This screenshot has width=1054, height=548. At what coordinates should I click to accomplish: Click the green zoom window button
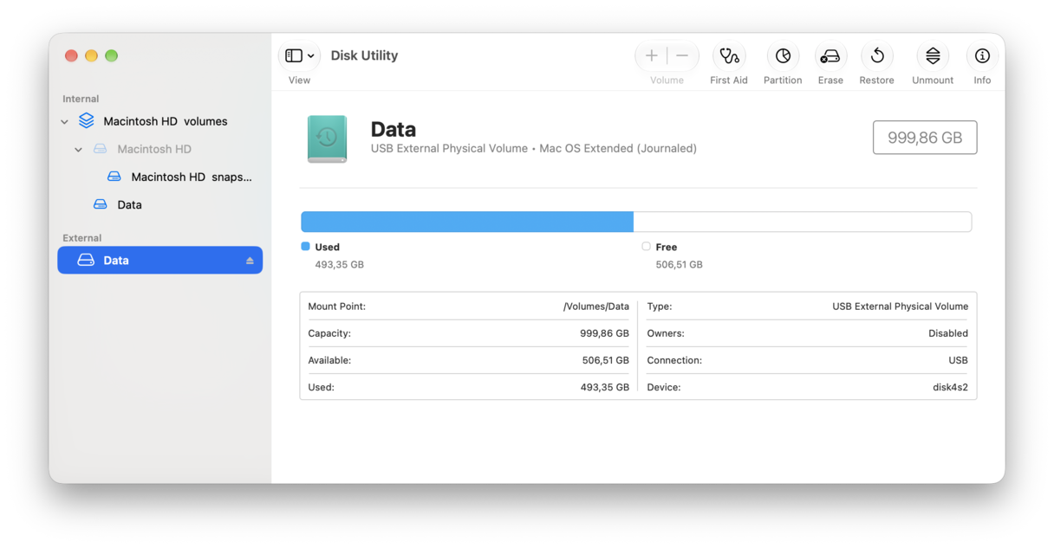click(x=111, y=55)
